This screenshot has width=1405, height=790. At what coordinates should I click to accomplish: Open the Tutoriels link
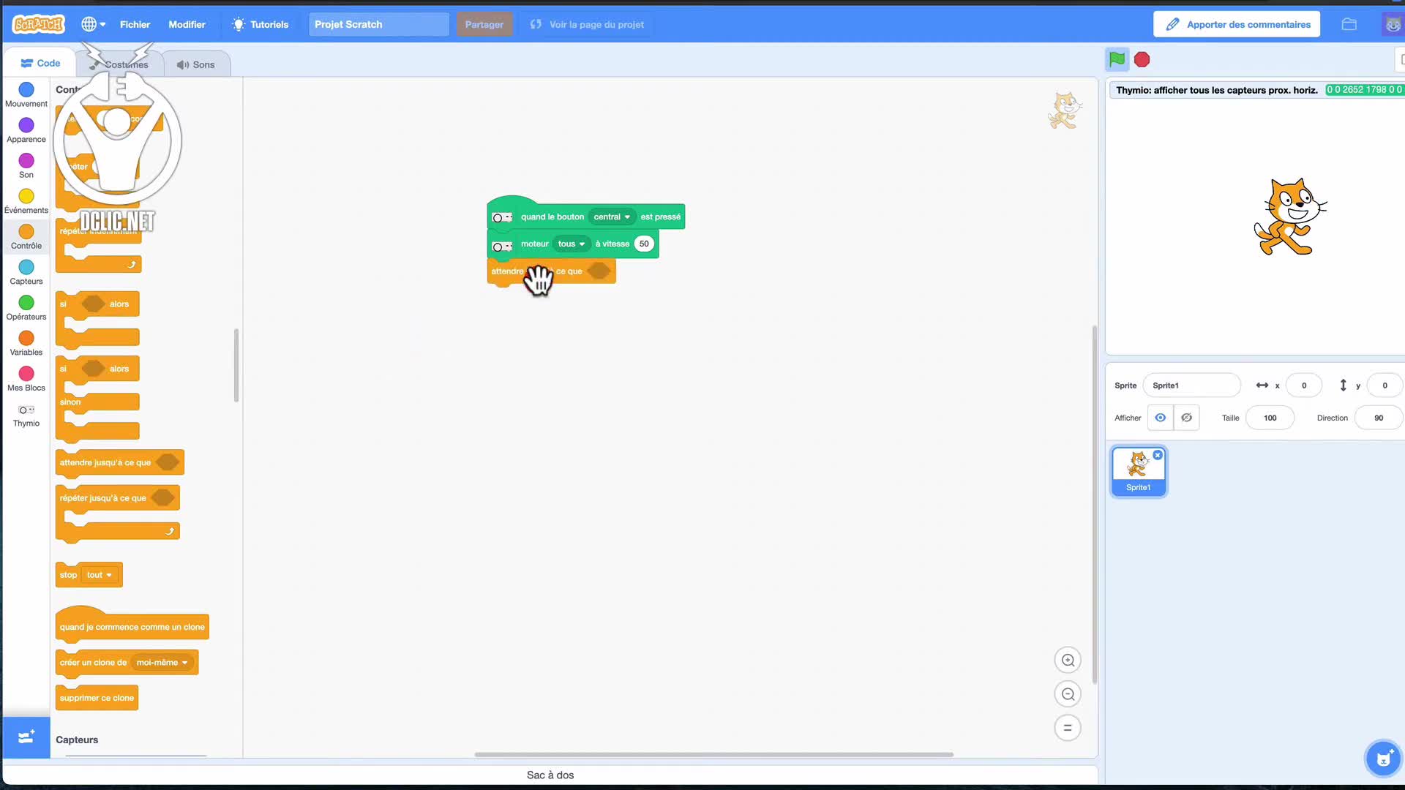click(261, 24)
